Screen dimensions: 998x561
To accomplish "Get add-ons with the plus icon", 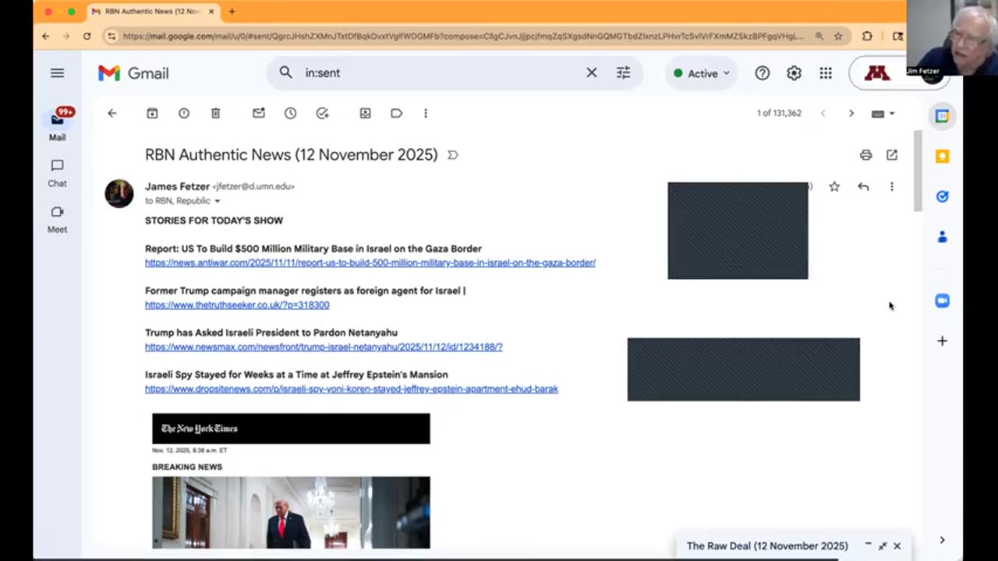I will (942, 340).
